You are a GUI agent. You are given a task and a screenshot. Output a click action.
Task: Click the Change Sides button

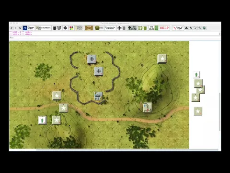[x=29, y=28]
